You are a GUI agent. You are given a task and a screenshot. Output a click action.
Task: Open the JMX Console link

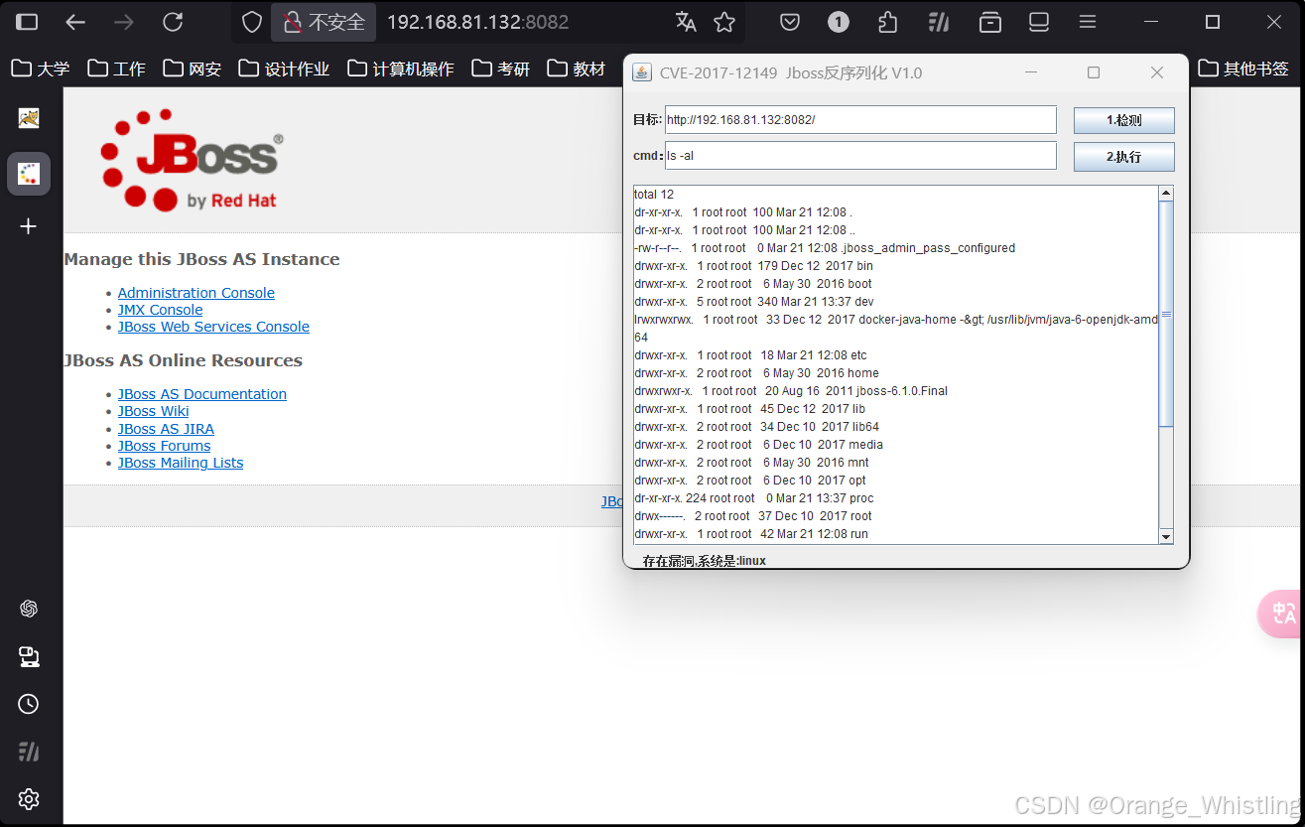pyautogui.click(x=160, y=310)
